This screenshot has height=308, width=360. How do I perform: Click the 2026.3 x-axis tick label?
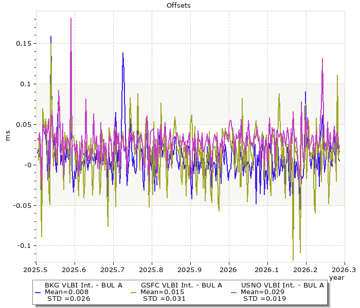pos(344,269)
